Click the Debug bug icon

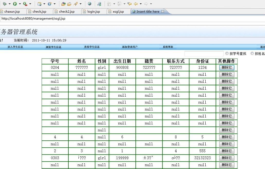[5, 4]
